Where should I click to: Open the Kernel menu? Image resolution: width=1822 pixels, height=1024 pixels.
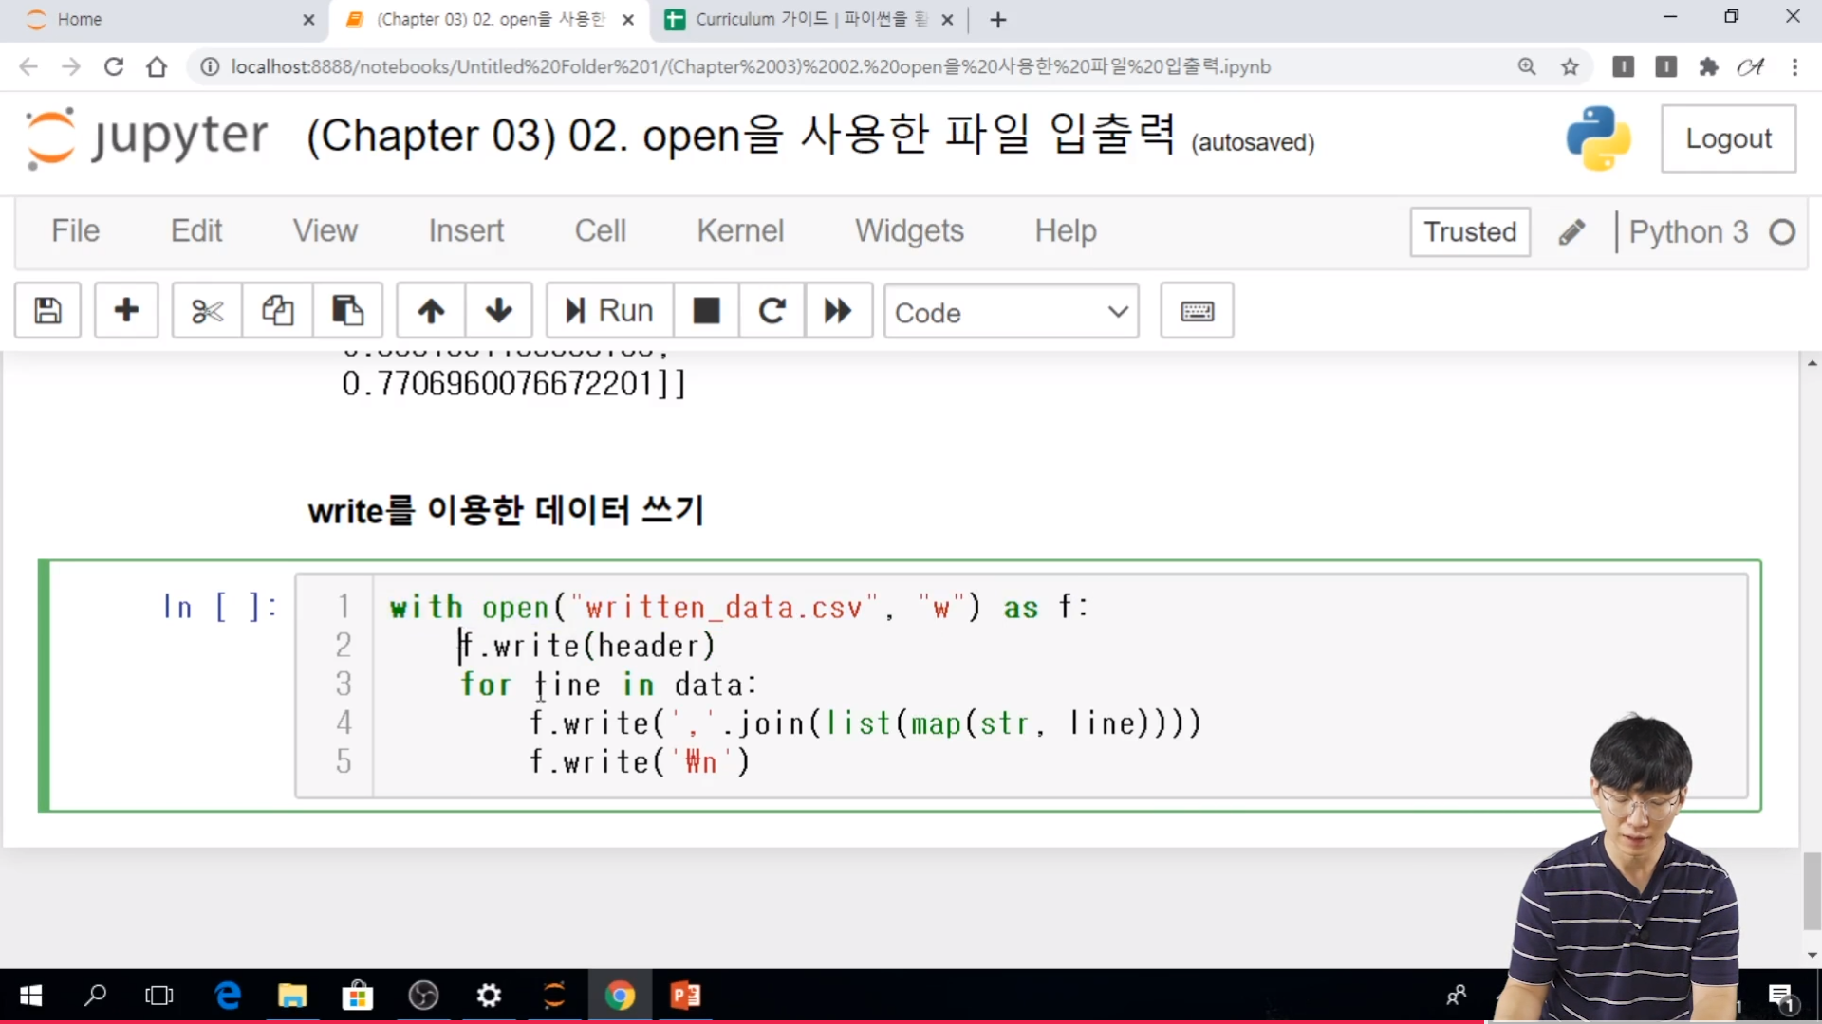pos(740,231)
